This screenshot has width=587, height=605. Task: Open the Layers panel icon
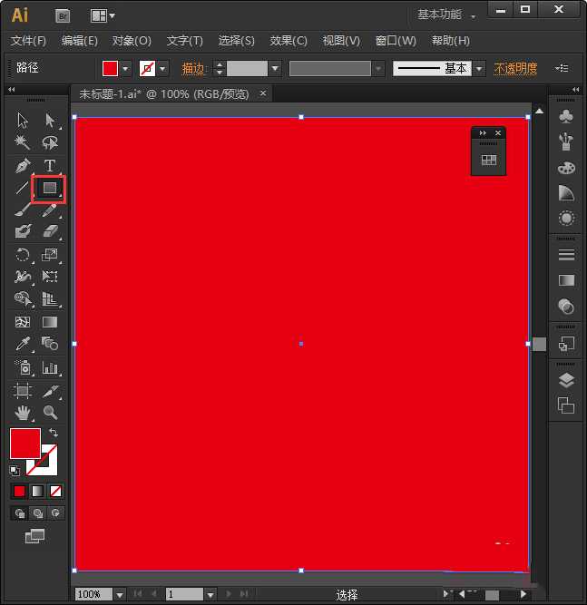tap(566, 380)
